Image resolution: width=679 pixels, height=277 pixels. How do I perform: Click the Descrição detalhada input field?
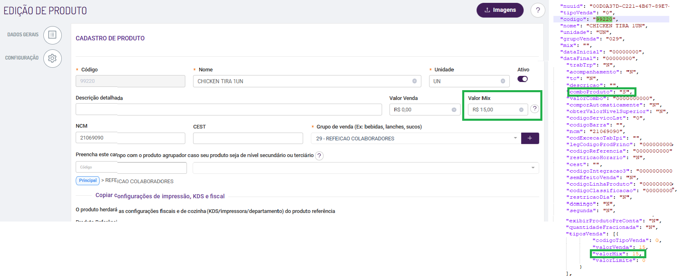click(229, 109)
